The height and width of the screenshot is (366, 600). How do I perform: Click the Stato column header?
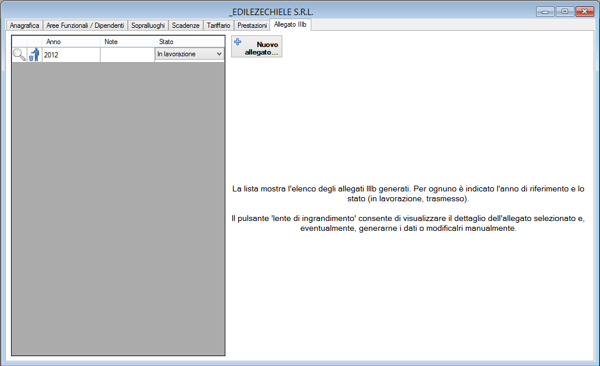(x=190, y=42)
